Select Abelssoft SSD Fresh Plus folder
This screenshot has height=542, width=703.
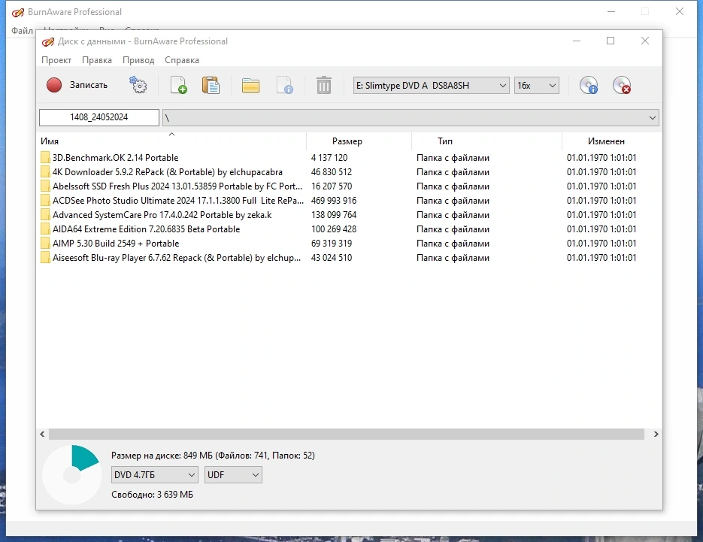pos(177,186)
